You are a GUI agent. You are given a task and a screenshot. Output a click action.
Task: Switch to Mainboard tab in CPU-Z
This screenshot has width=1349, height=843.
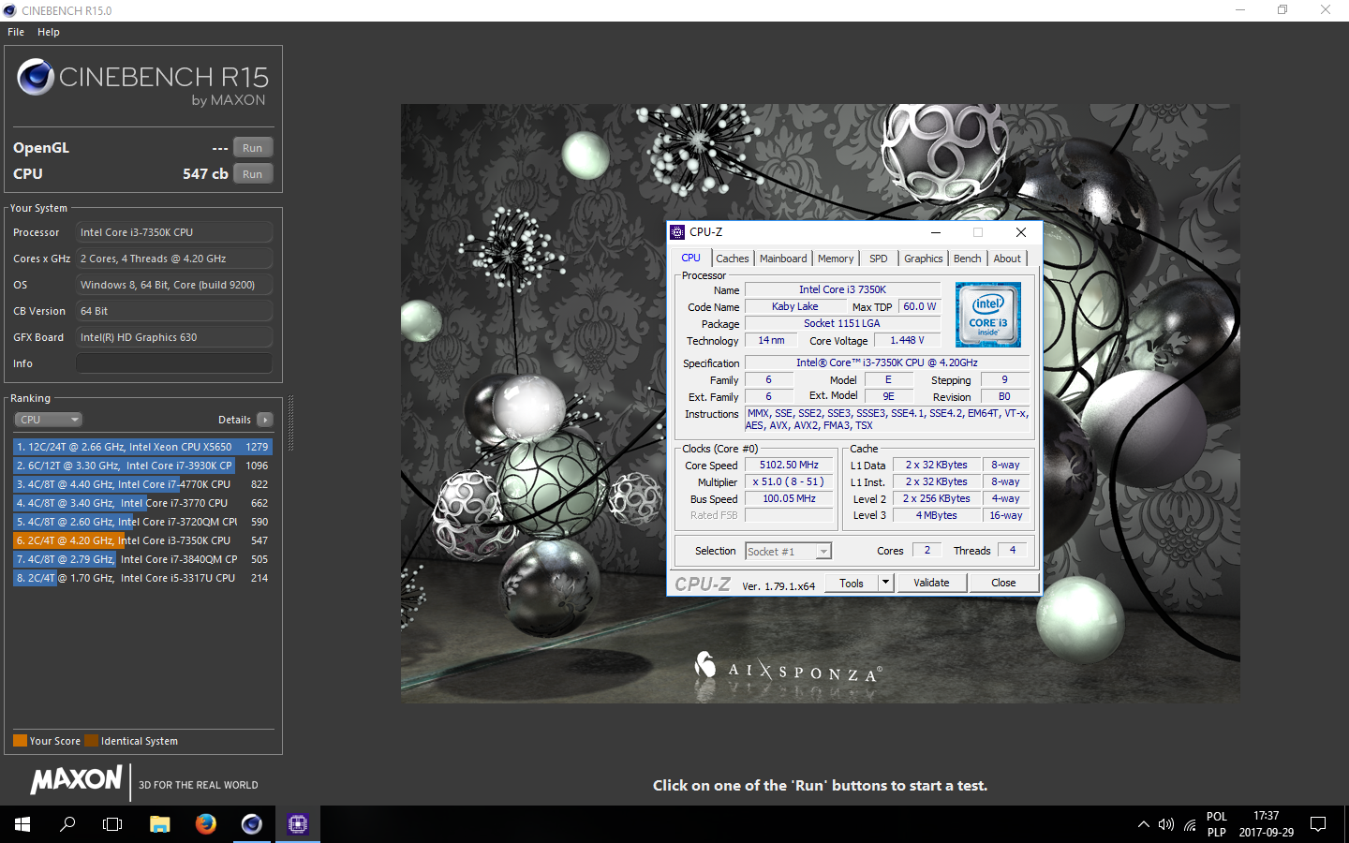point(783,259)
